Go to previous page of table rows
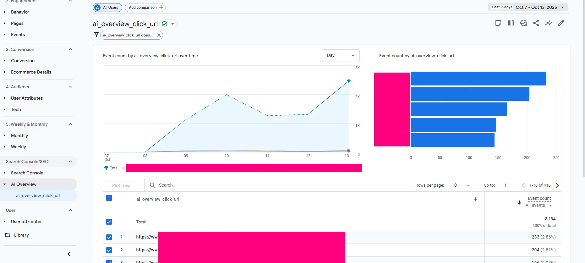This screenshot has width=585, height=263. coord(523,185)
